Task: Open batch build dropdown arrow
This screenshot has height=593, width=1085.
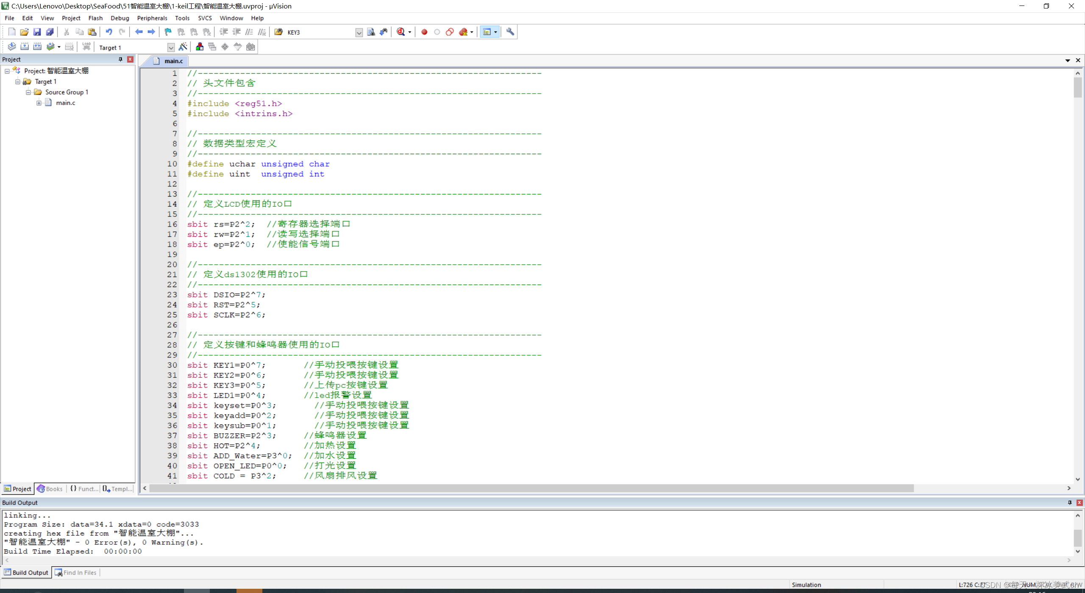Action: 59,47
